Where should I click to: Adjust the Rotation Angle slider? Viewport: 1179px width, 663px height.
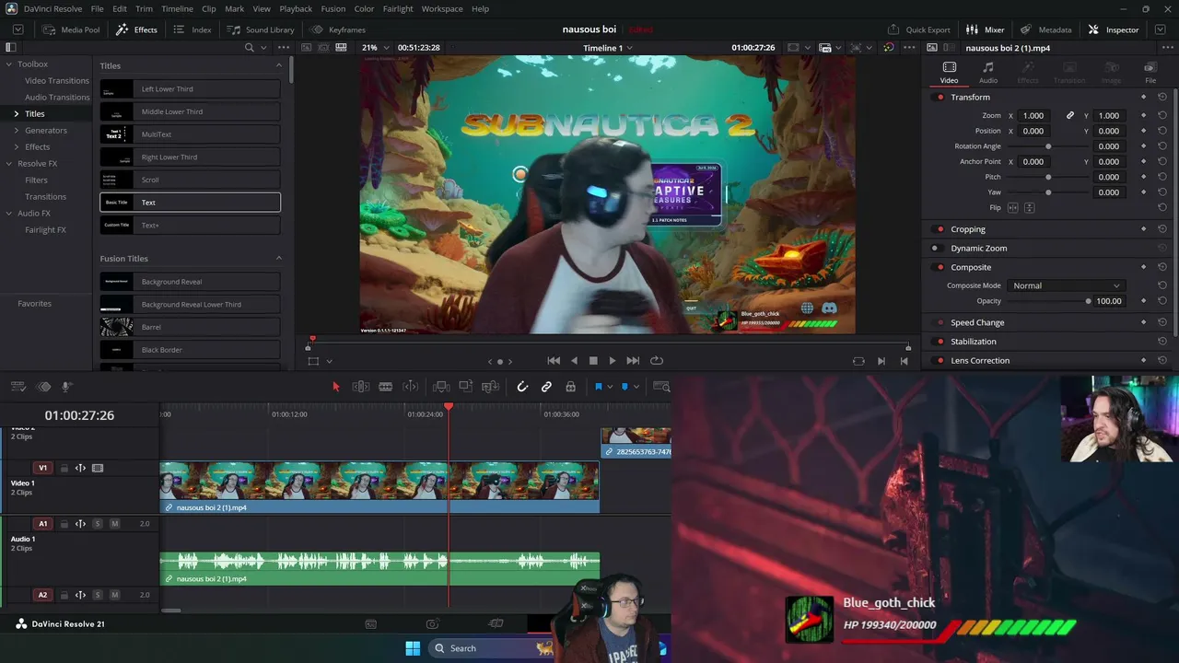[x=1048, y=146]
